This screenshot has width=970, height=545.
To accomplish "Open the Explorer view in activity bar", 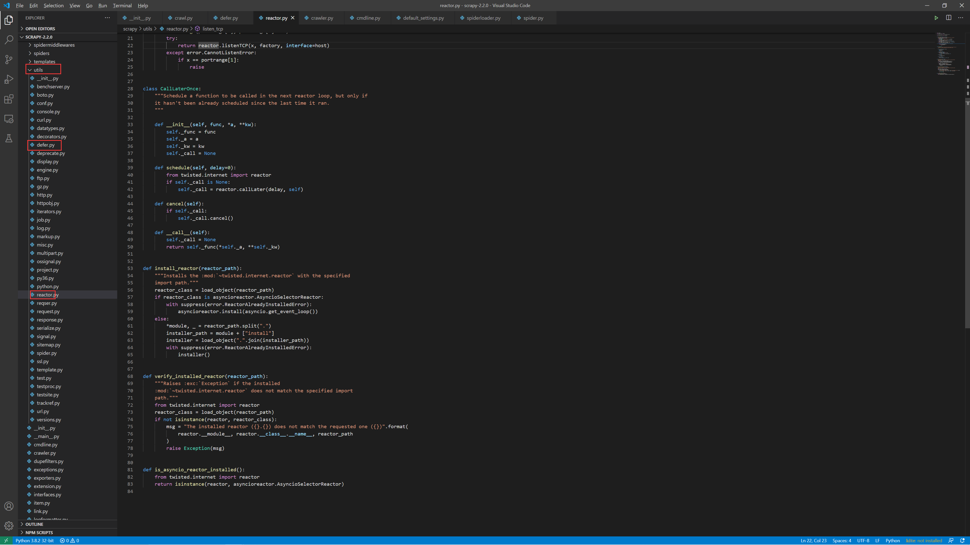I will pos(9,20).
